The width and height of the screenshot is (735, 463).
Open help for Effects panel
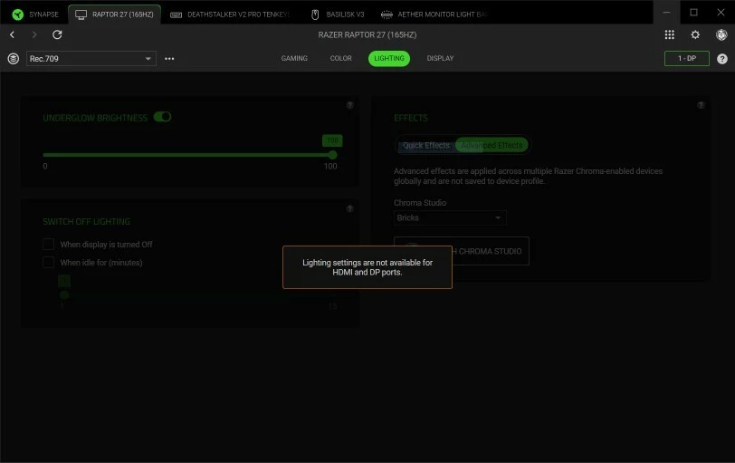701,105
